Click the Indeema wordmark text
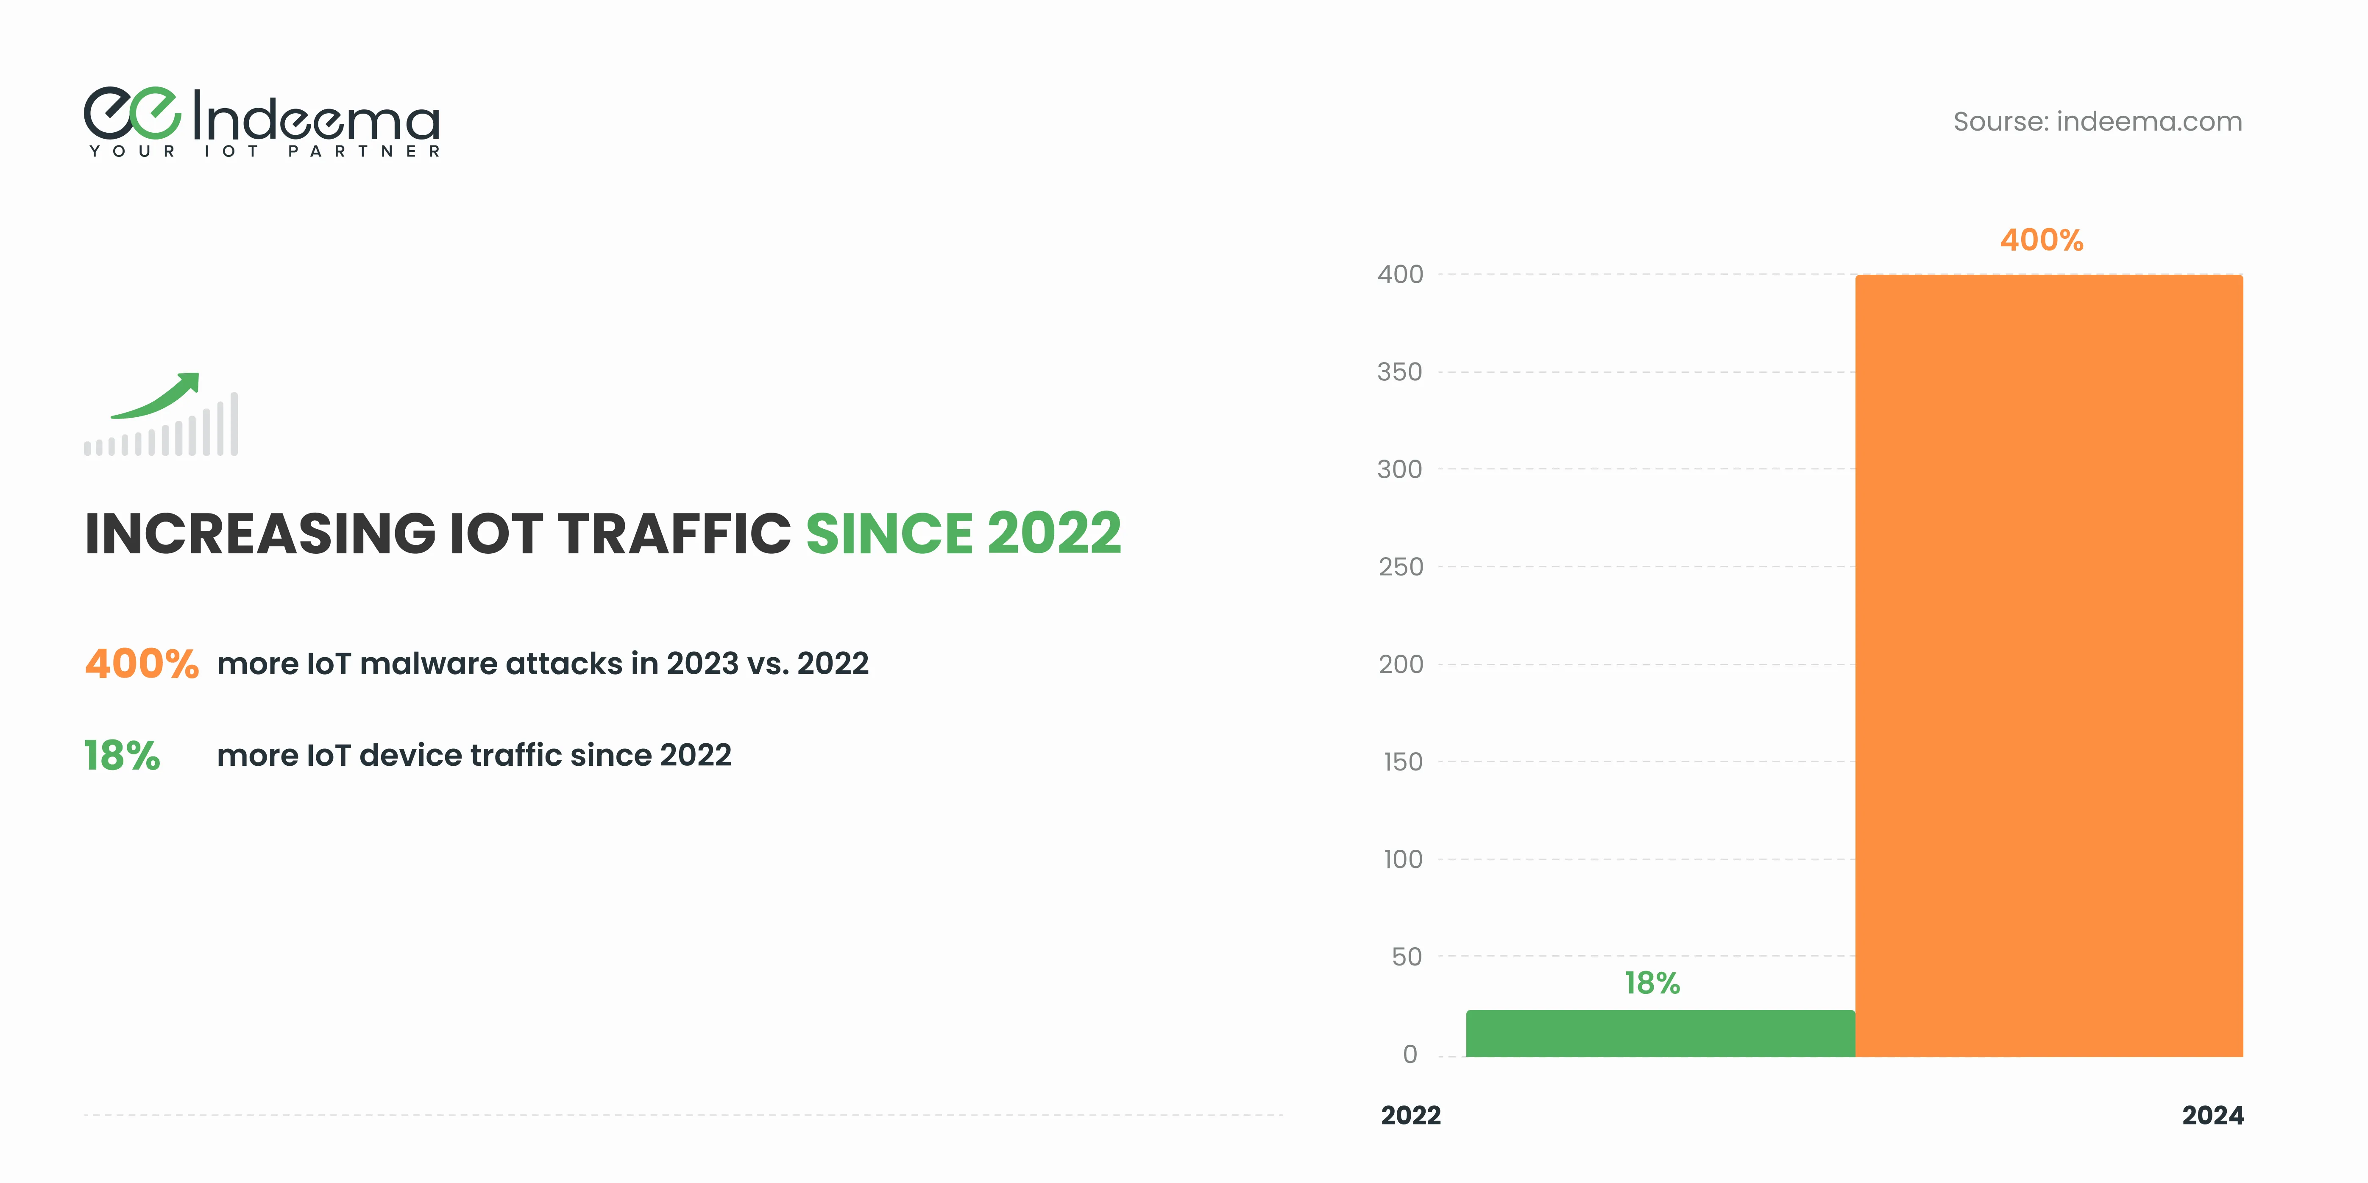 point(315,117)
